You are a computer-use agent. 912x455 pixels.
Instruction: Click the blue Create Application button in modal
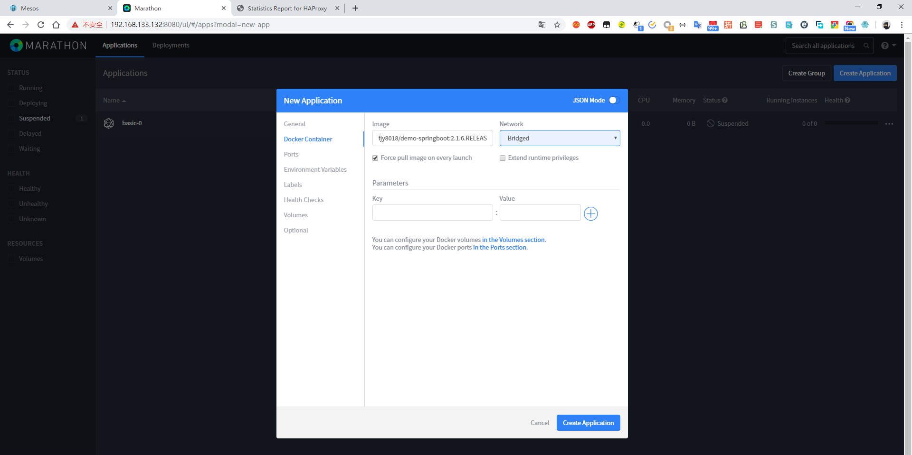point(588,423)
